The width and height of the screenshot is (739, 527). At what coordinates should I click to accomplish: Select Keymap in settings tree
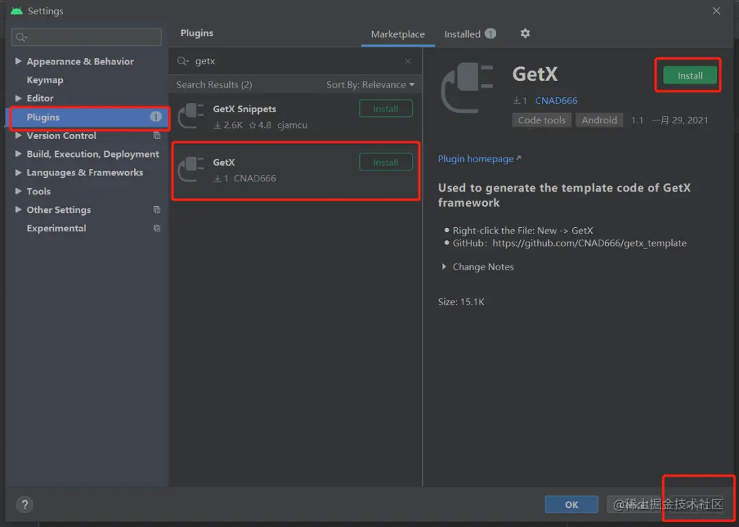click(x=44, y=79)
